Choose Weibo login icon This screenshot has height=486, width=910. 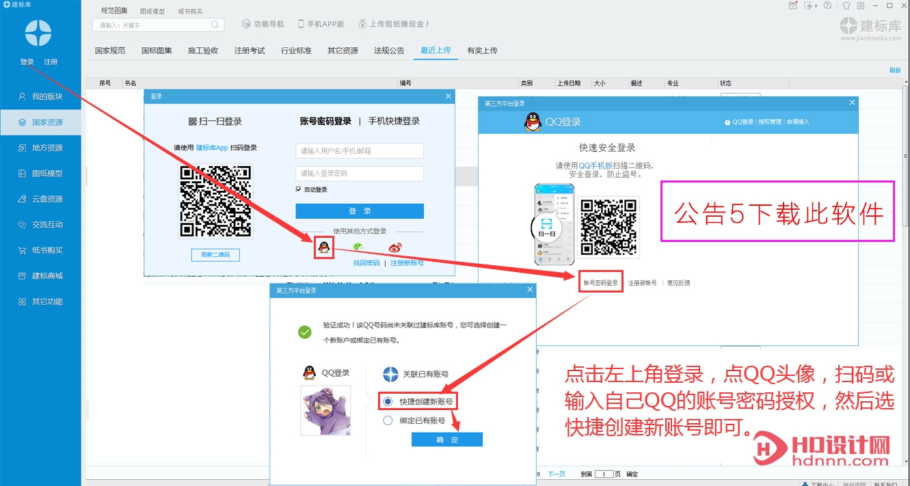pyautogui.click(x=395, y=247)
